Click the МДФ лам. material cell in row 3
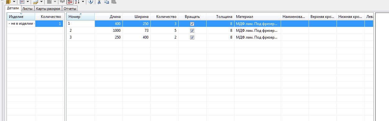389x121 pixels. coord(257,37)
